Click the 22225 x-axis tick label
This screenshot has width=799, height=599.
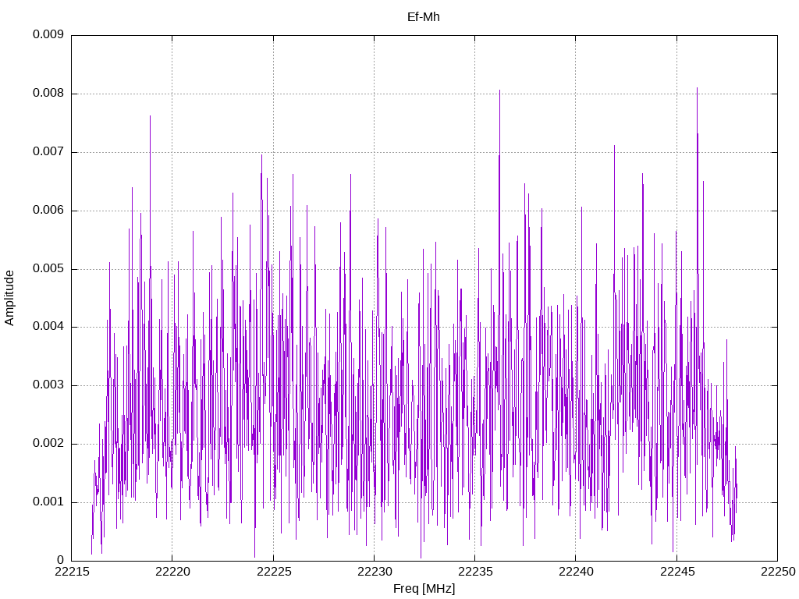pyautogui.click(x=274, y=572)
